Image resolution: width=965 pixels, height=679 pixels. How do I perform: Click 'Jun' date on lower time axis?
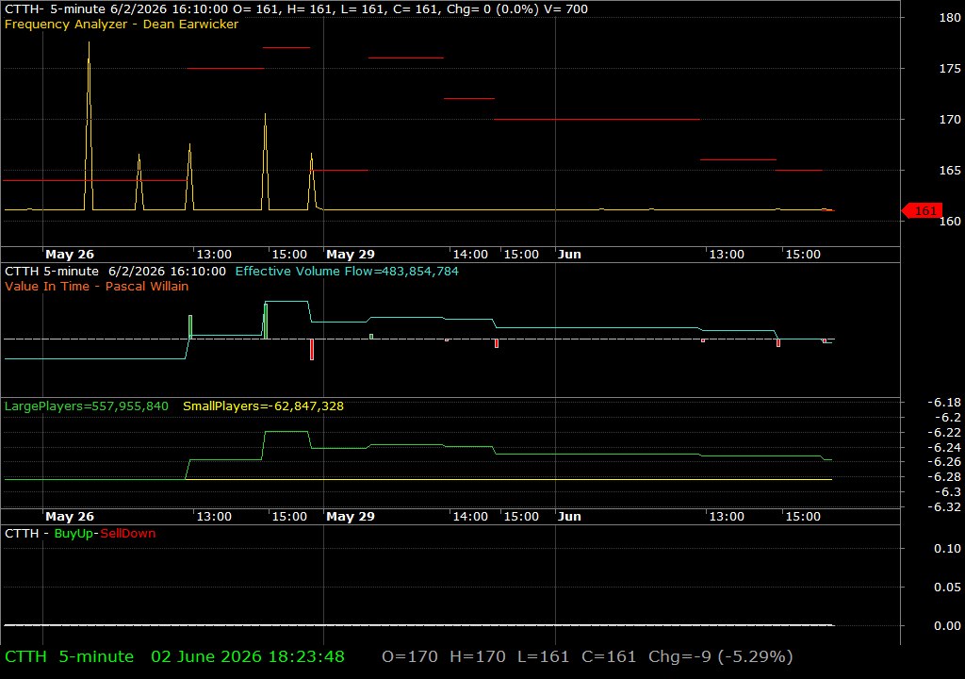569,517
